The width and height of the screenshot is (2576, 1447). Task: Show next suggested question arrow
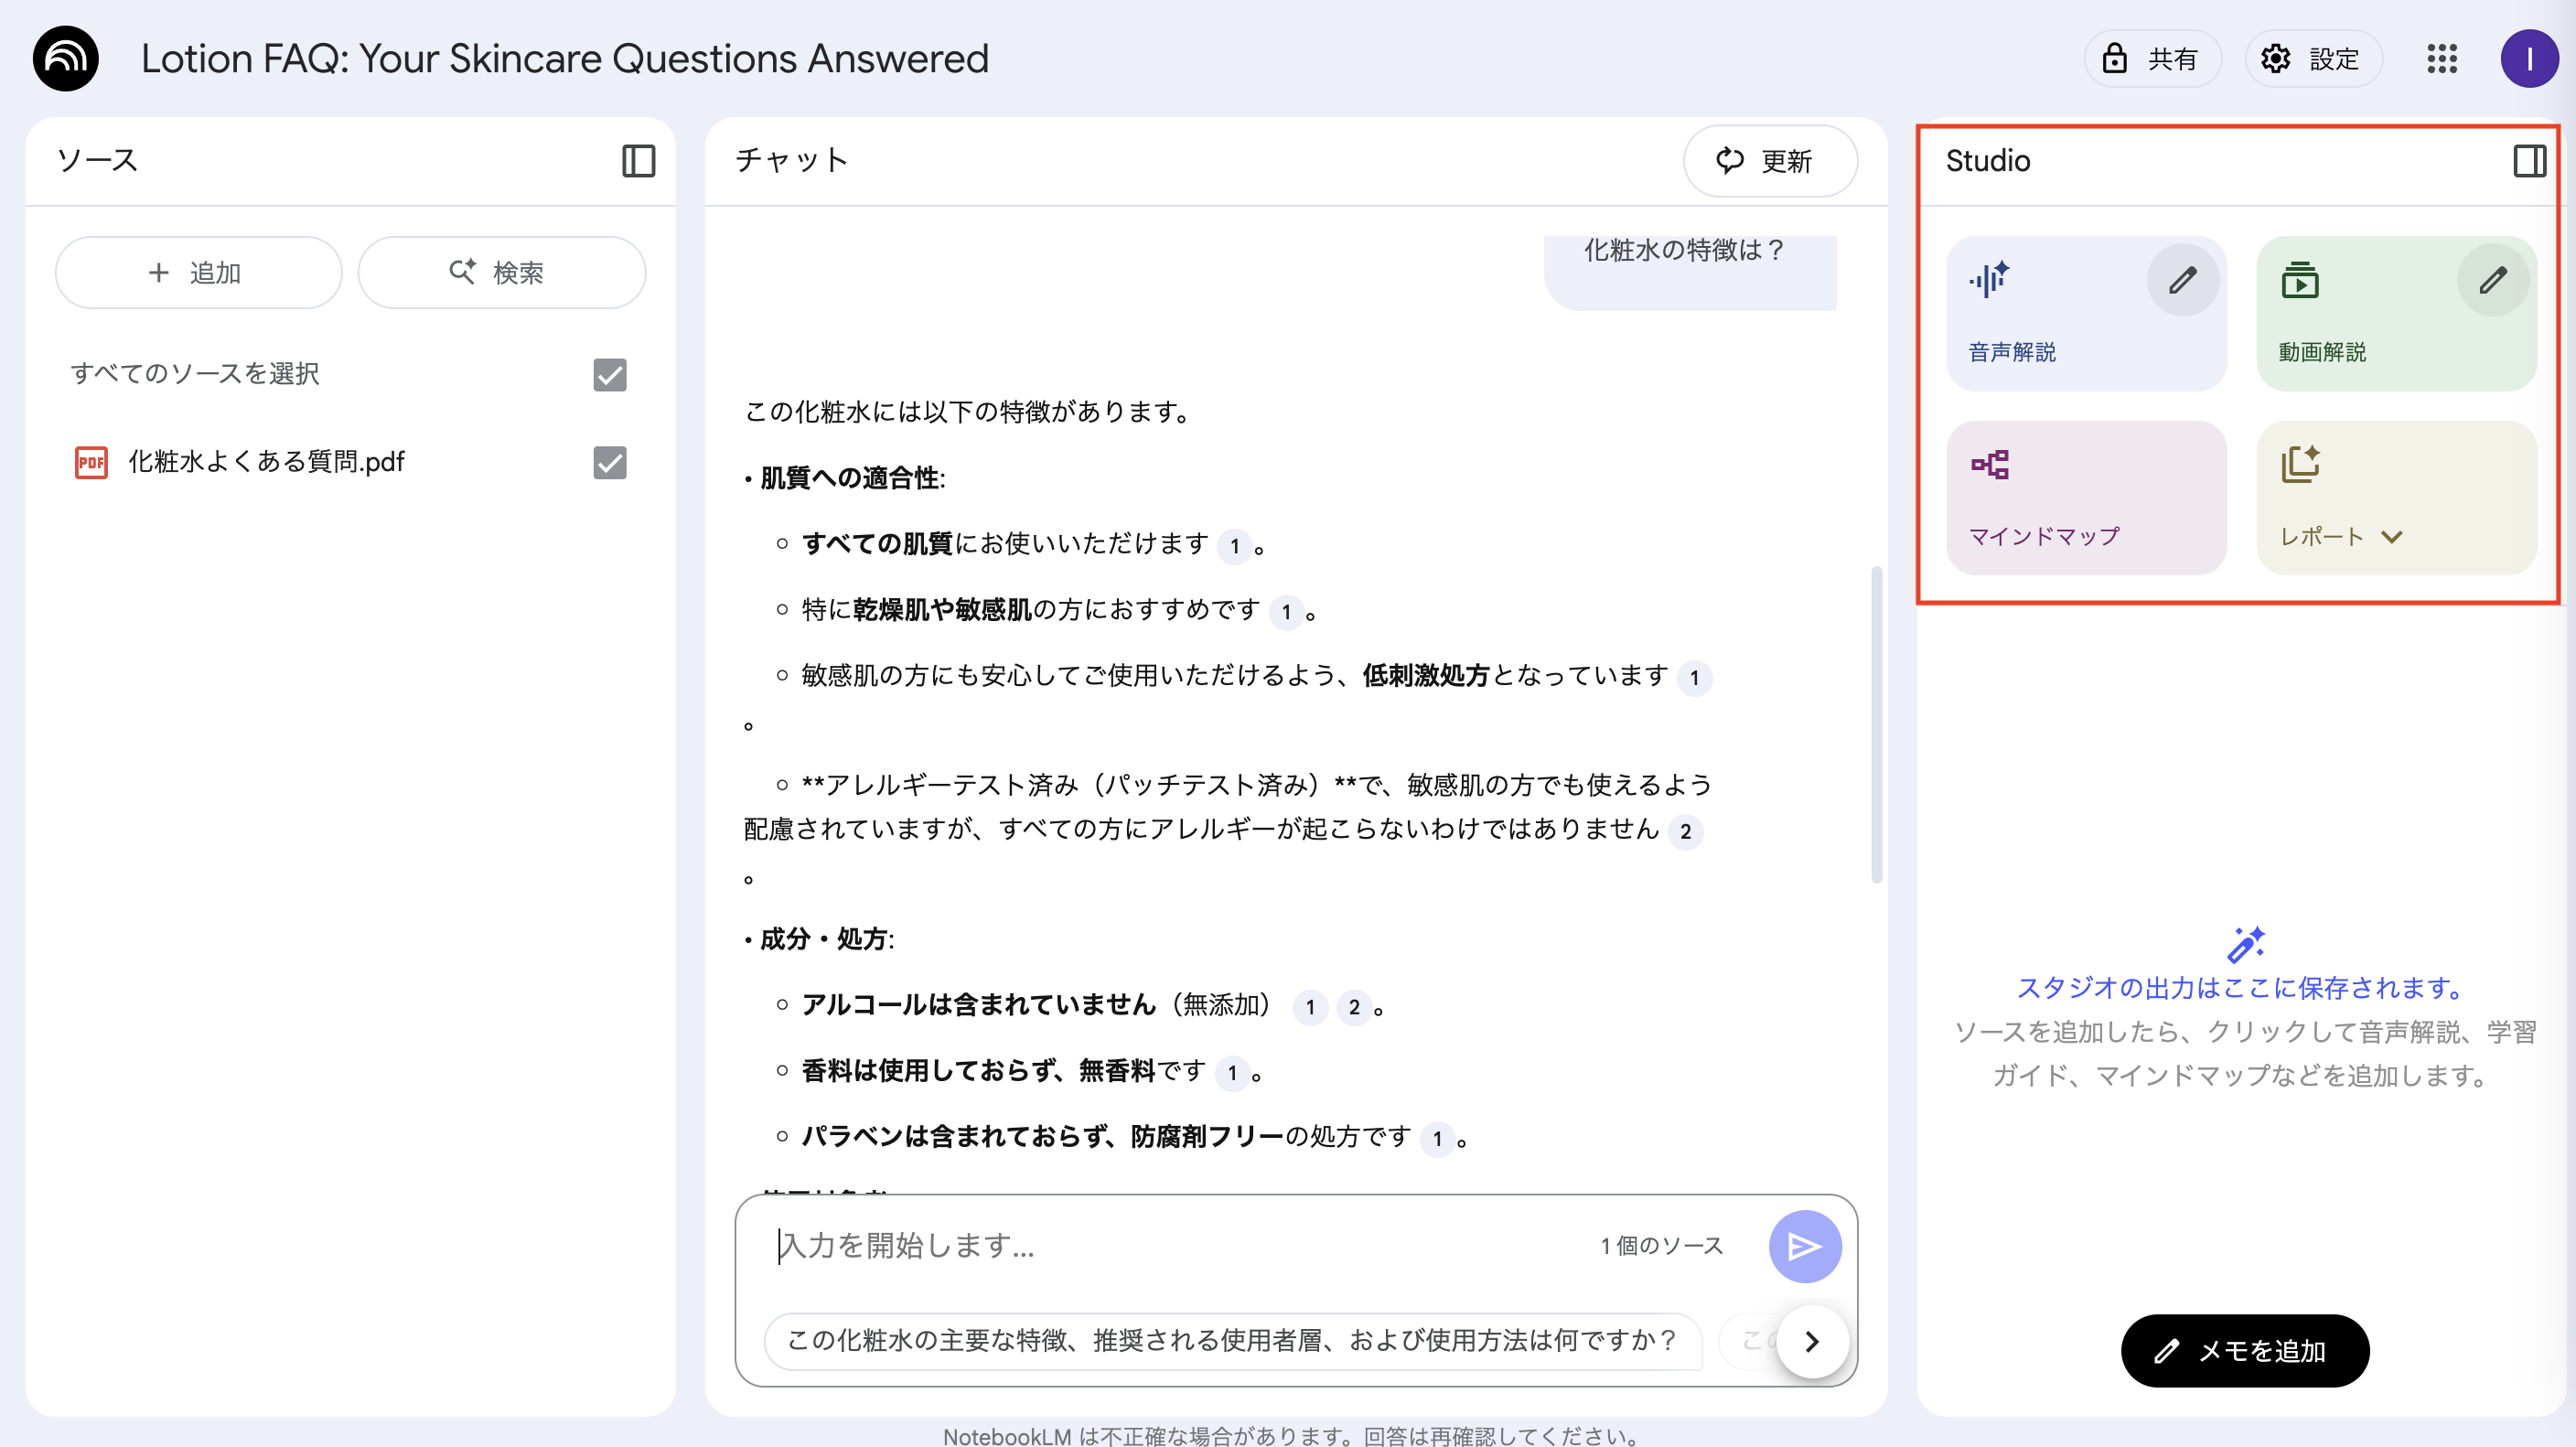pos(1811,1341)
